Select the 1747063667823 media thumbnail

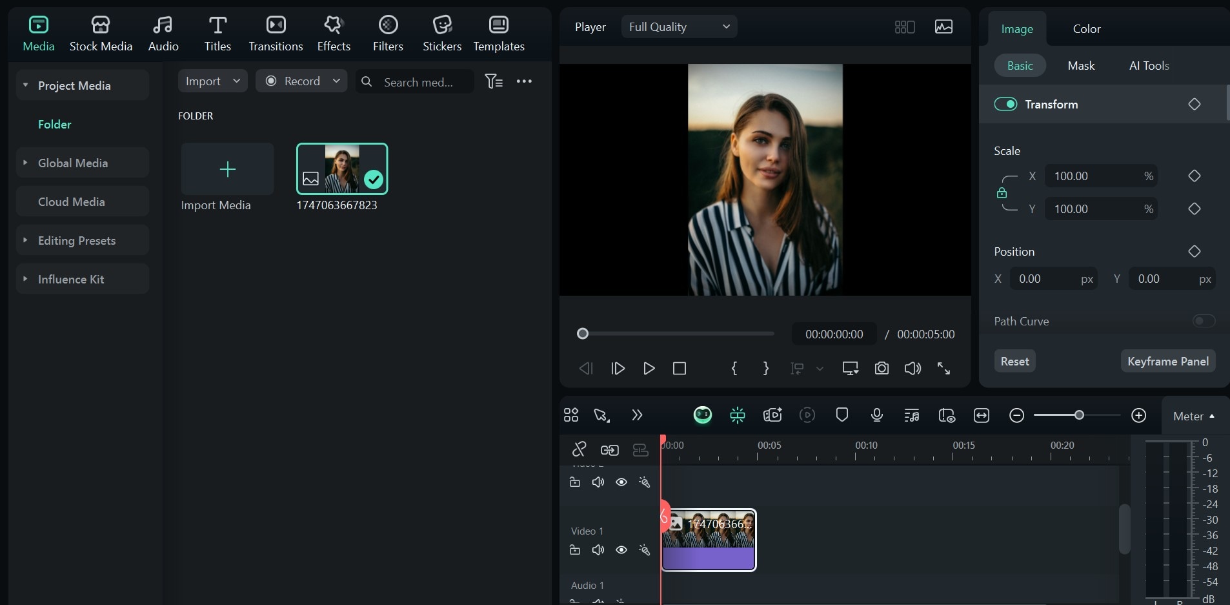pyautogui.click(x=342, y=169)
